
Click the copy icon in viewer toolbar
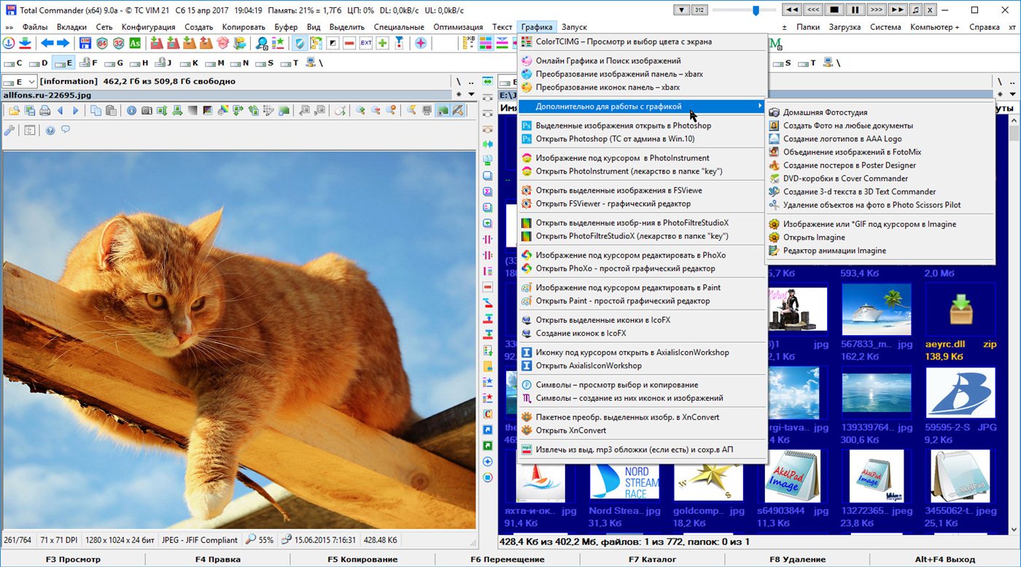pyautogui.click(x=96, y=111)
